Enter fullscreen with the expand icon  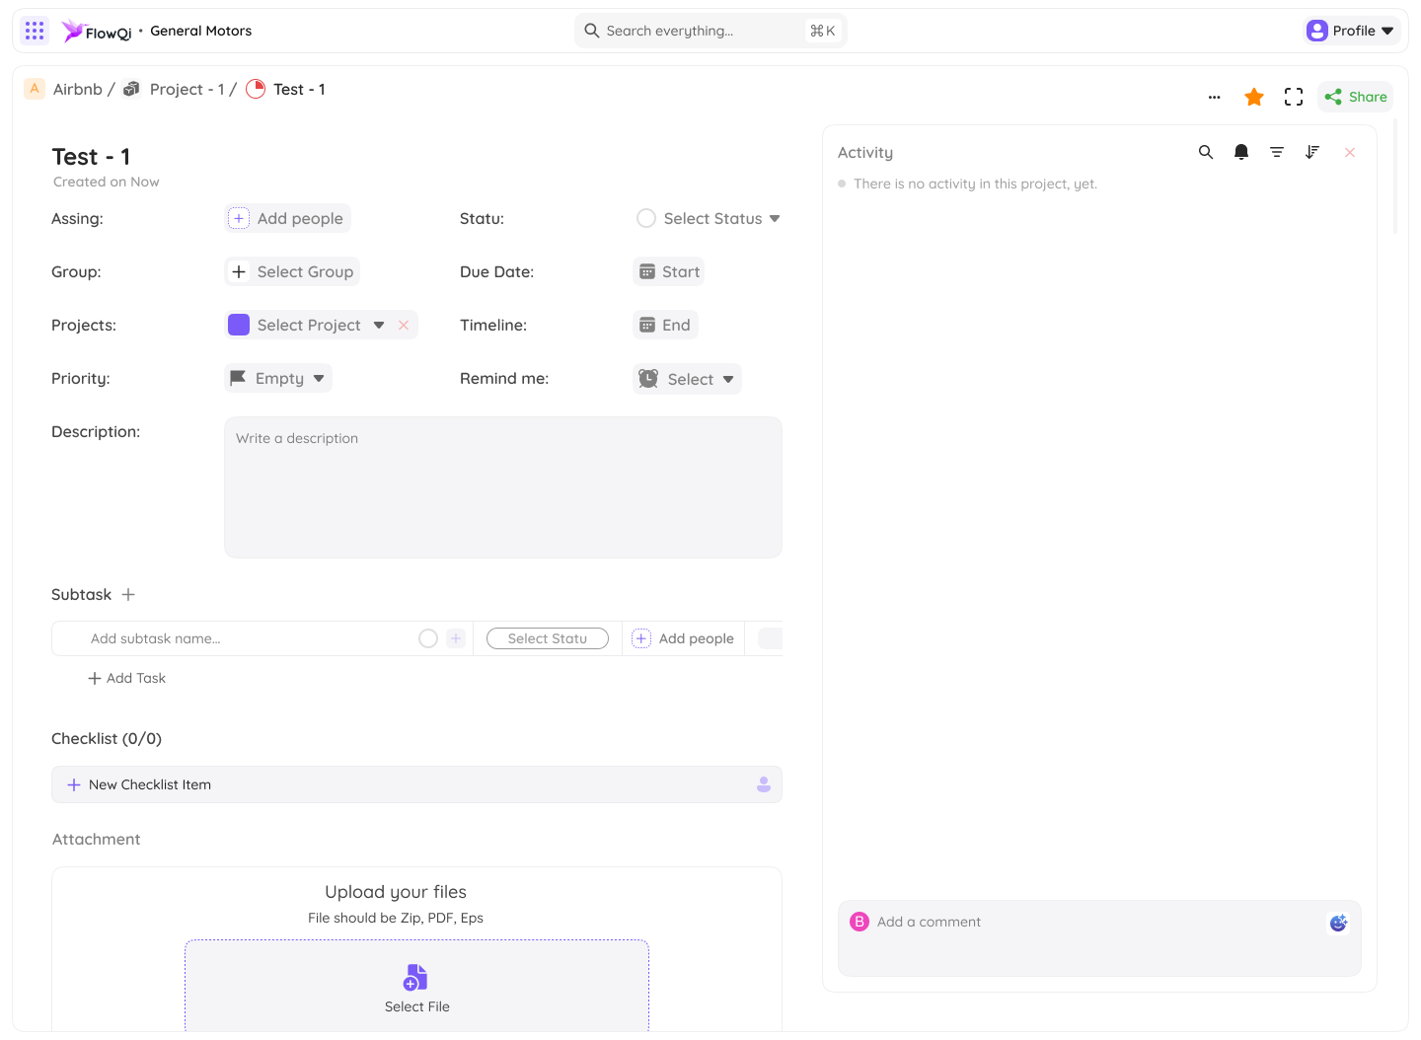(x=1294, y=97)
